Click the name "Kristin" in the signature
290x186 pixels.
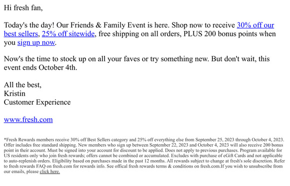(14, 94)
